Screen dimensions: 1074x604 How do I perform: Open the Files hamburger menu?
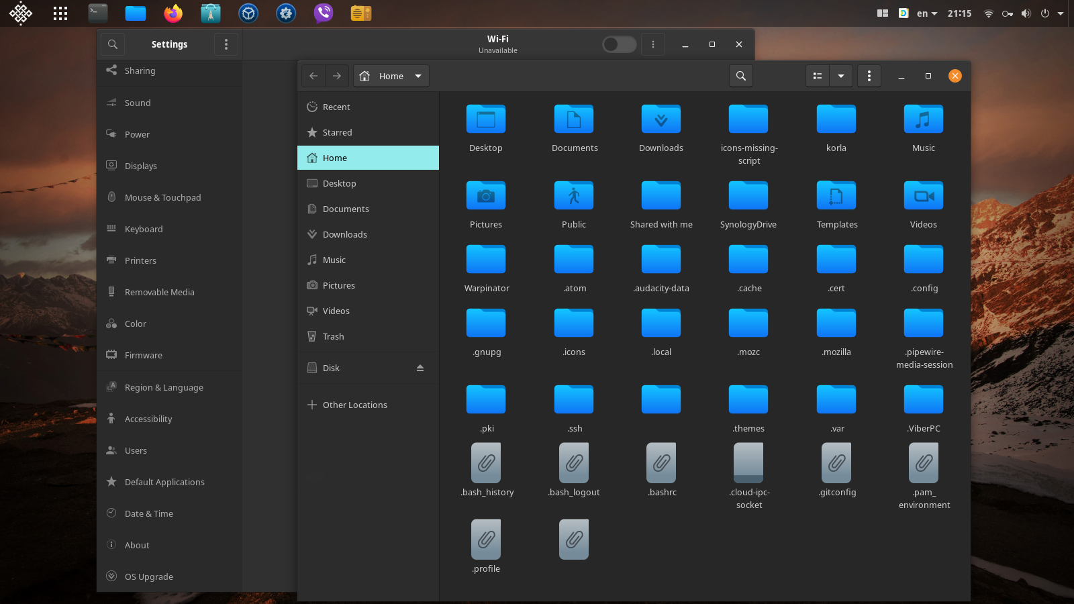(869, 76)
